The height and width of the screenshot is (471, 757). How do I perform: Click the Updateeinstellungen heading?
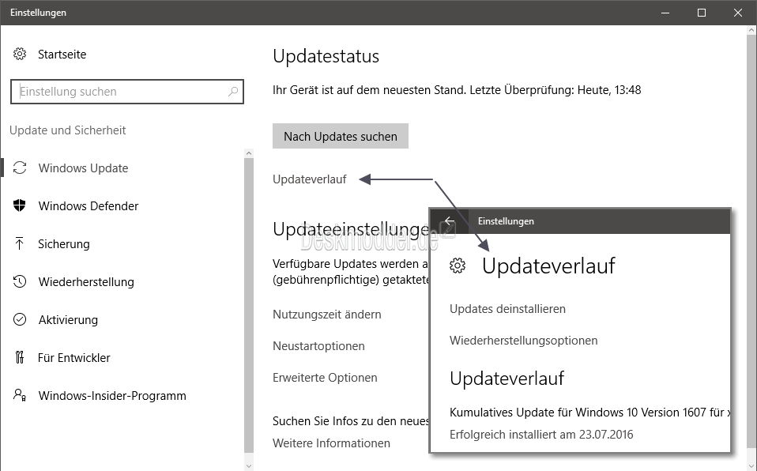tap(351, 229)
